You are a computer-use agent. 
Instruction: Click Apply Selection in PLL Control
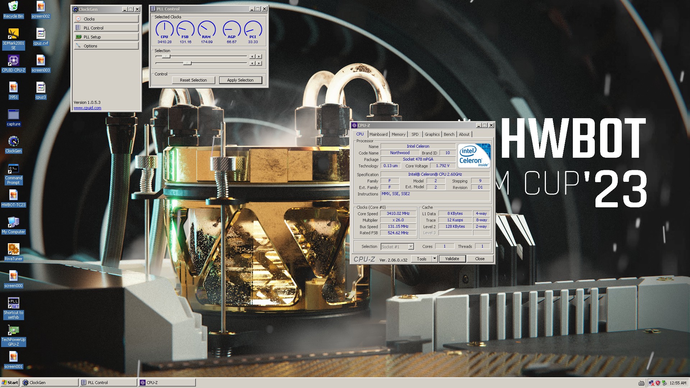(x=240, y=80)
